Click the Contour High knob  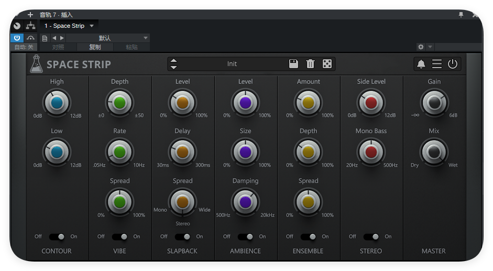click(57, 103)
